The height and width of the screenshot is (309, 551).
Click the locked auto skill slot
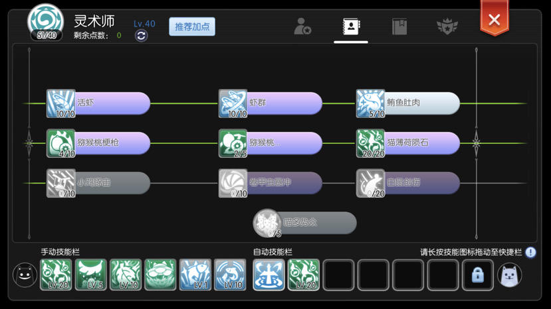coord(478,275)
